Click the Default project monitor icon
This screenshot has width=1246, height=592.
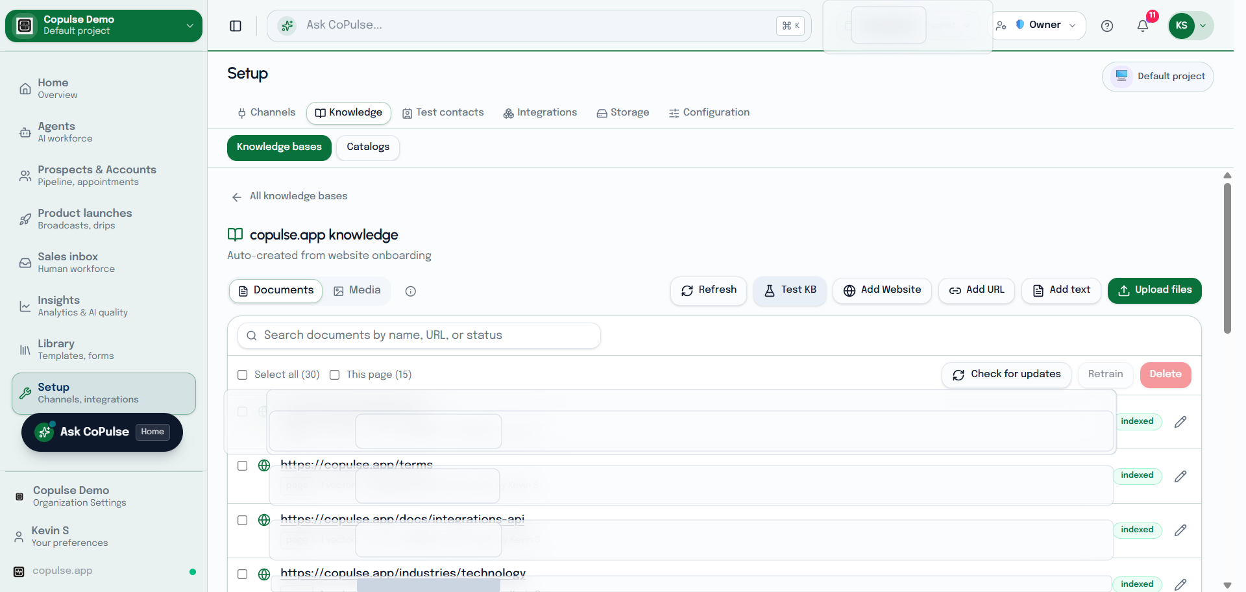coord(1121,76)
